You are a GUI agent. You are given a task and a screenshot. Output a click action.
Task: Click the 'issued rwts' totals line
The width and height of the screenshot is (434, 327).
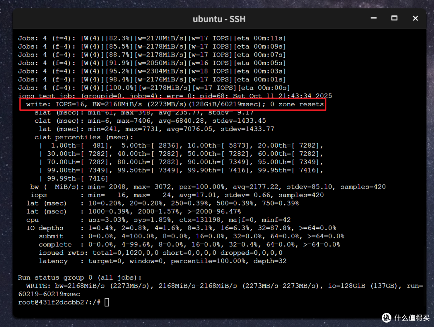click(x=160, y=253)
